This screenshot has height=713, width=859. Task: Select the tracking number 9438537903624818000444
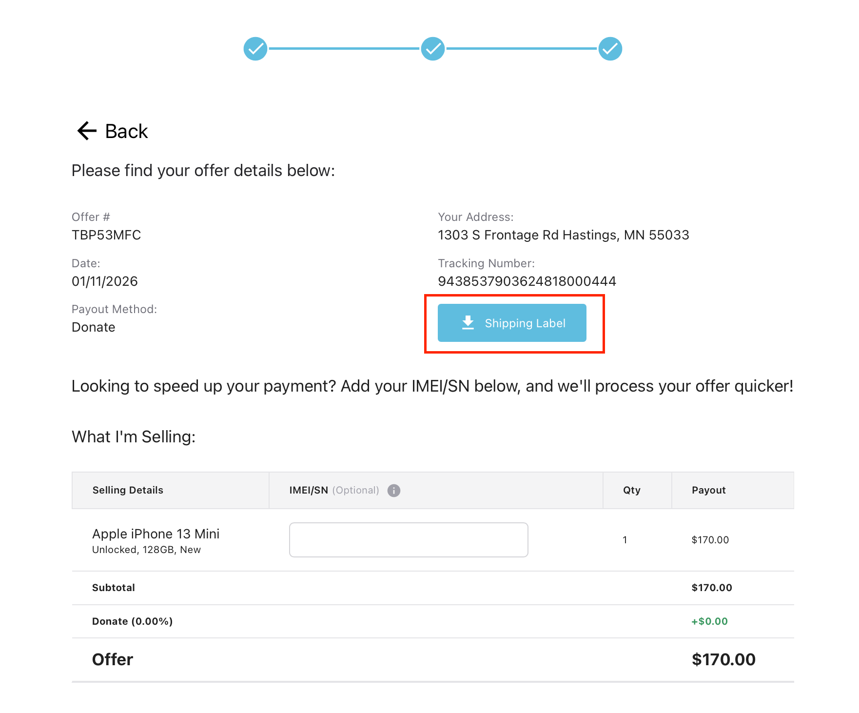527,281
